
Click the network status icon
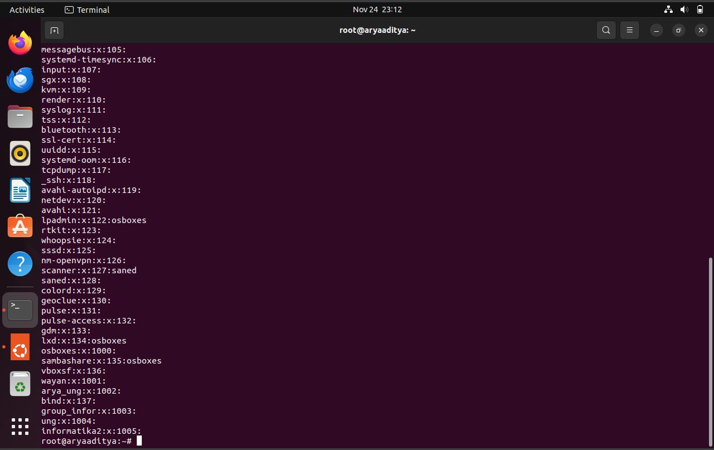[x=668, y=9]
